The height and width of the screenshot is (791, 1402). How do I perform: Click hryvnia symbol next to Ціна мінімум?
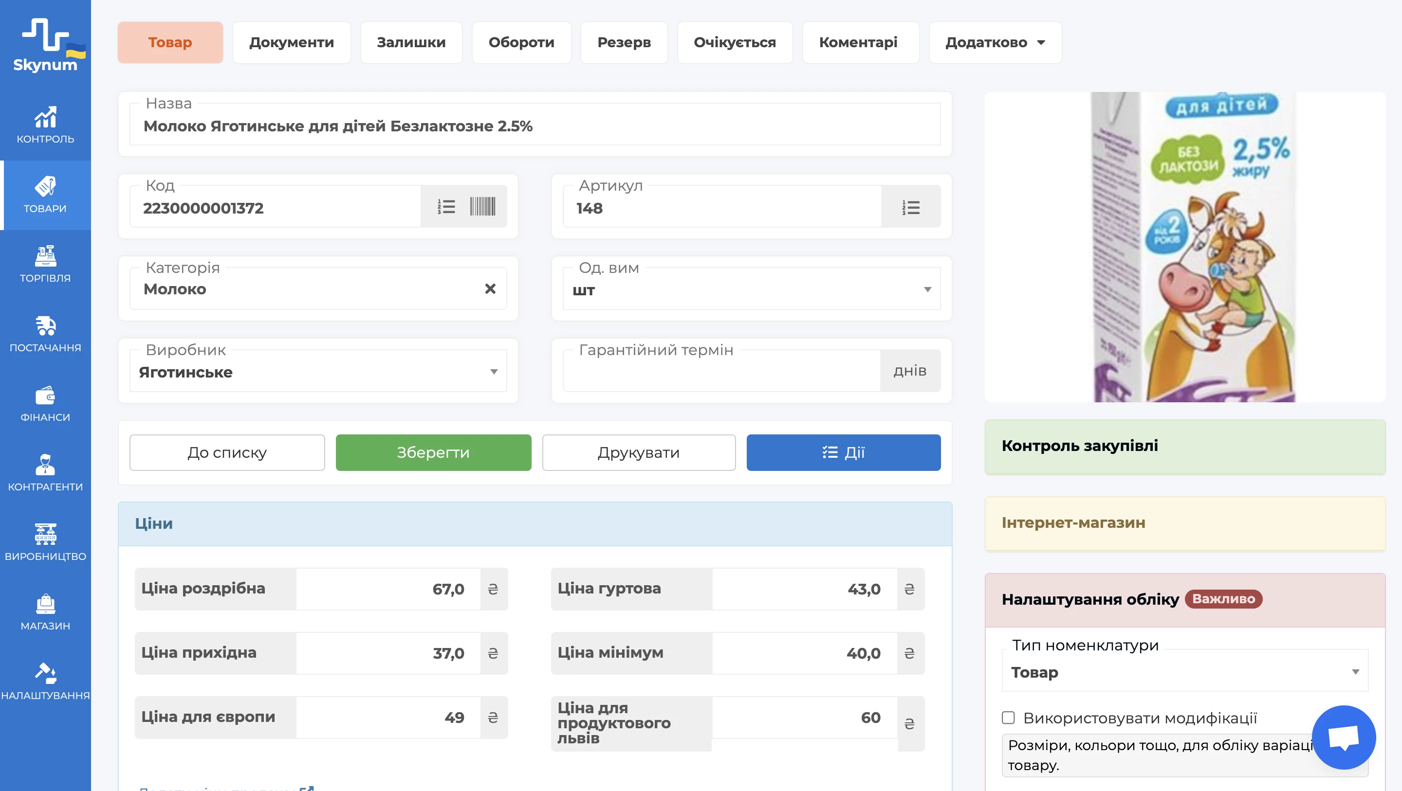[909, 653]
